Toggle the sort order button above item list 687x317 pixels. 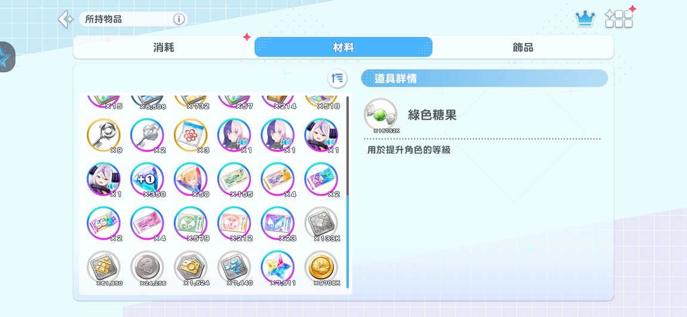coord(338,78)
